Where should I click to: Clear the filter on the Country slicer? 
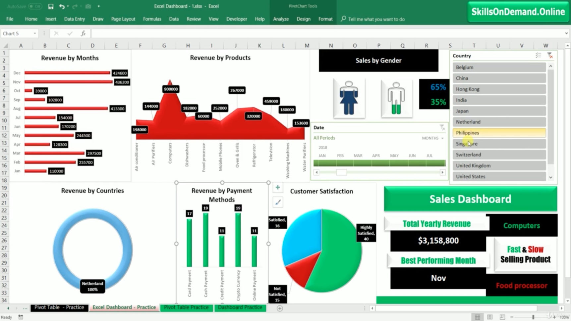coord(550,55)
